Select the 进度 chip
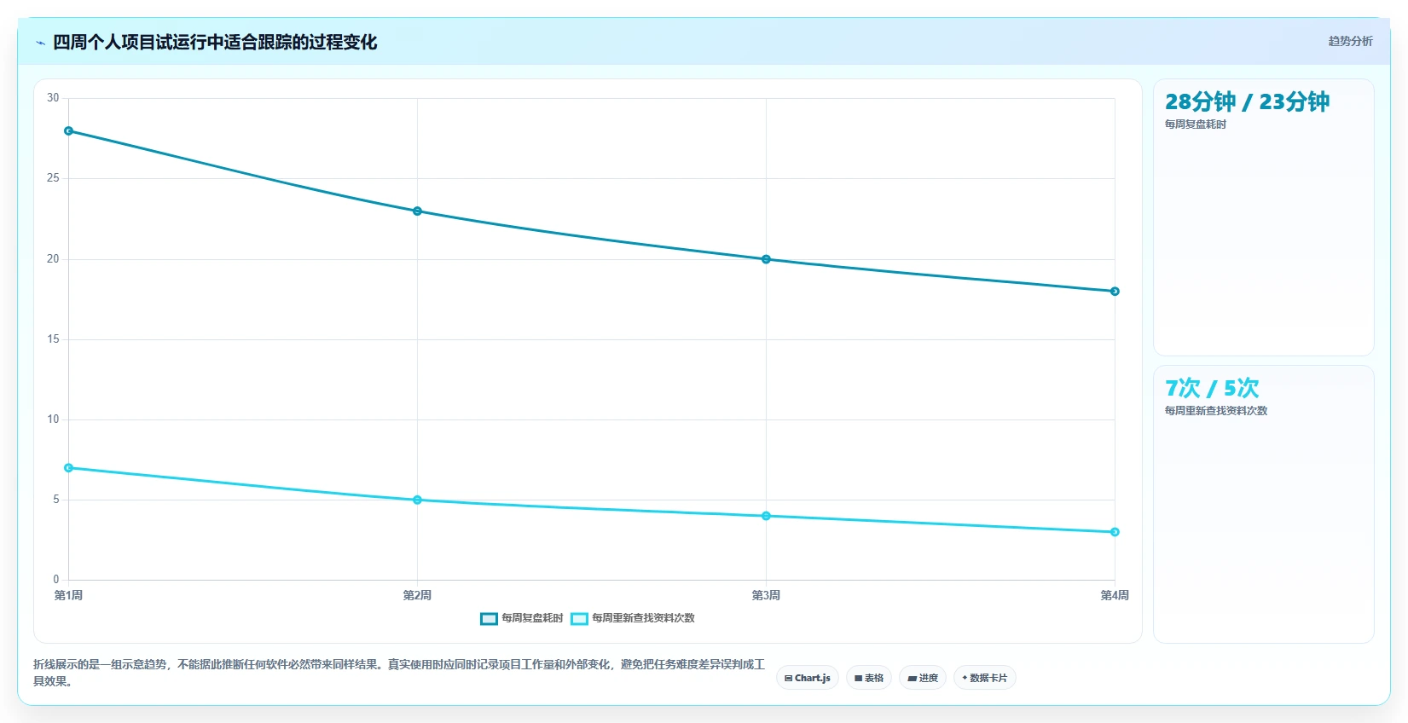This screenshot has width=1408, height=723. point(923,678)
